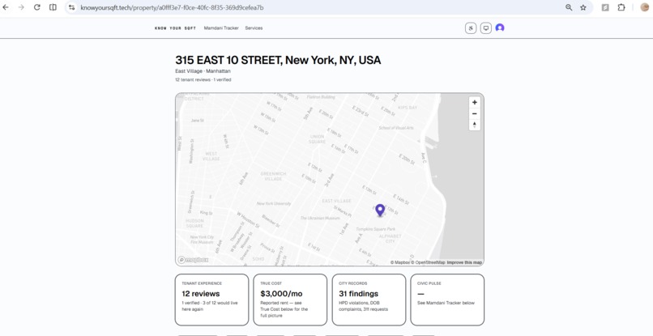
Task: Click the Tompkins Square Park map label
Action: [376, 229]
